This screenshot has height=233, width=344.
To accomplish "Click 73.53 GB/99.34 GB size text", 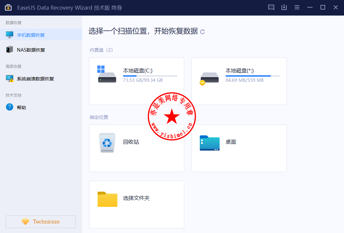I will (143, 80).
